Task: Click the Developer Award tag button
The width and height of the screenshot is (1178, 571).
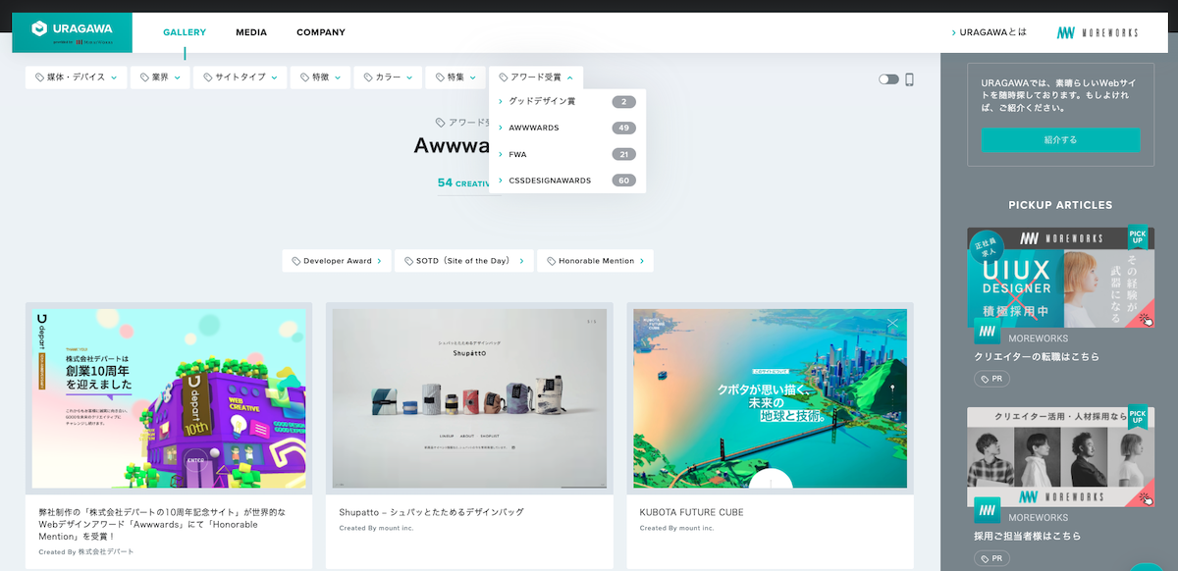Action: tap(337, 261)
